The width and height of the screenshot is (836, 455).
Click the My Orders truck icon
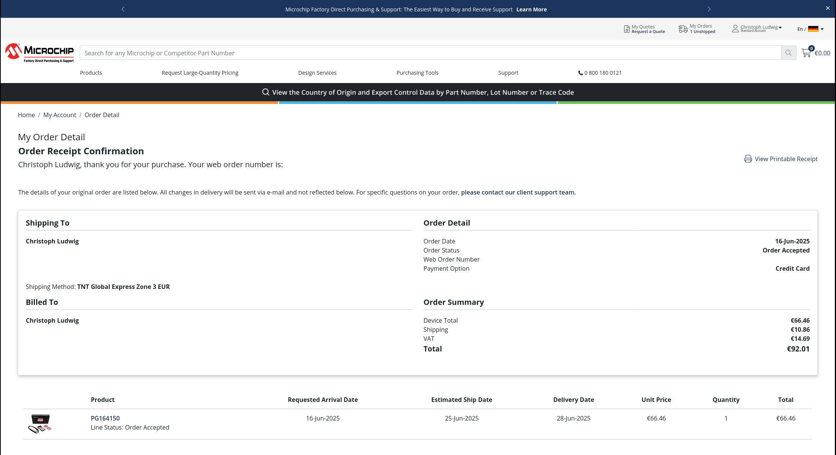click(683, 29)
